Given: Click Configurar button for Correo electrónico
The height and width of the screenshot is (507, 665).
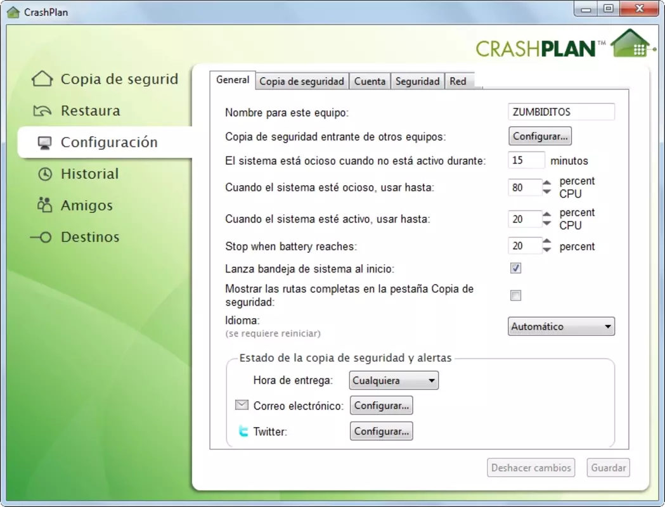Looking at the screenshot, I should click(x=381, y=405).
